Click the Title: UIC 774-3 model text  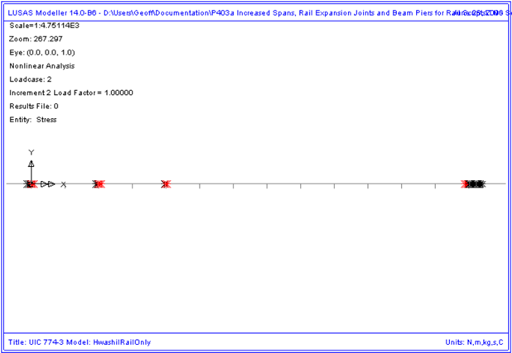(80, 341)
